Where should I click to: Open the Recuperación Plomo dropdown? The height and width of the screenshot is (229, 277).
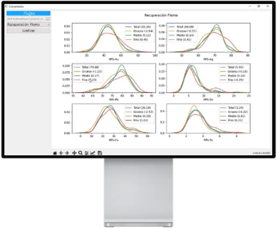28,24
